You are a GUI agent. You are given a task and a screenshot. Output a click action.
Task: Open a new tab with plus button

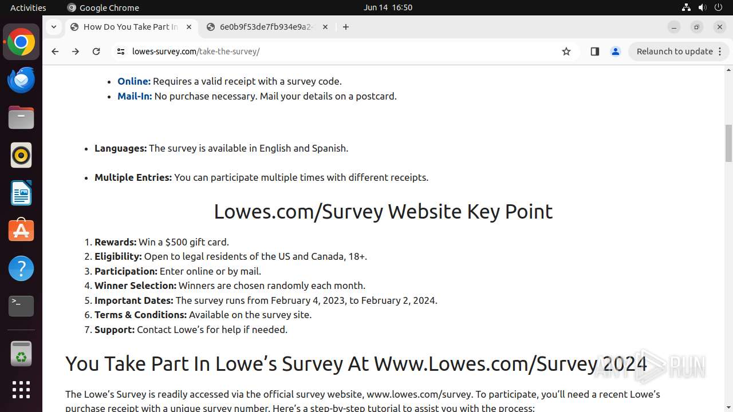(346, 27)
